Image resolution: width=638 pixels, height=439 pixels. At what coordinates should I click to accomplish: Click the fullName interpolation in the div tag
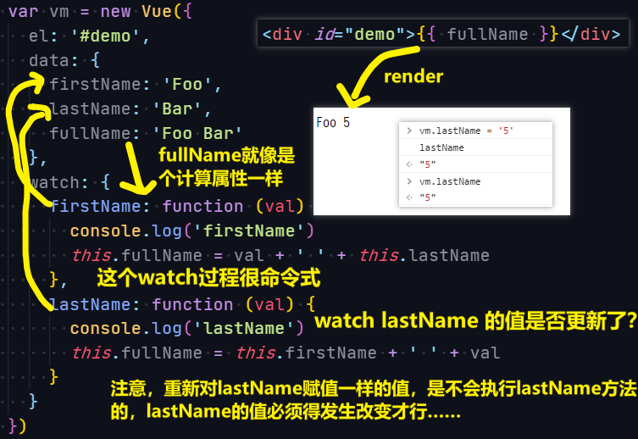click(487, 34)
